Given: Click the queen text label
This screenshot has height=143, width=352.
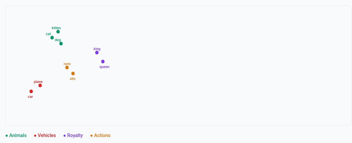Looking at the screenshot, I should pos(105,67).
